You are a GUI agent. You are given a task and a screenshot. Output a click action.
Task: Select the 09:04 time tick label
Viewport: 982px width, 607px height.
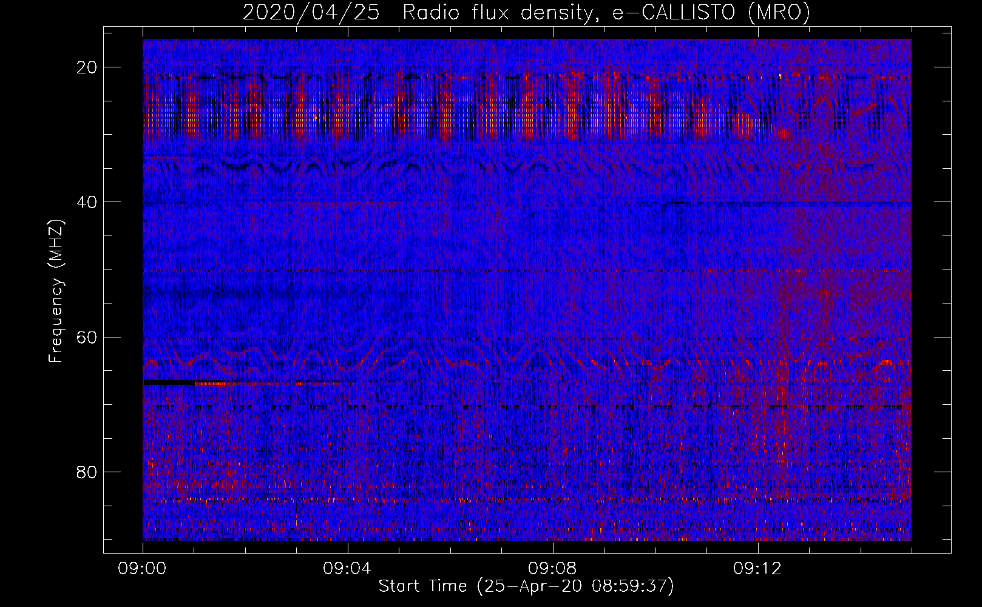pos(347,569)
